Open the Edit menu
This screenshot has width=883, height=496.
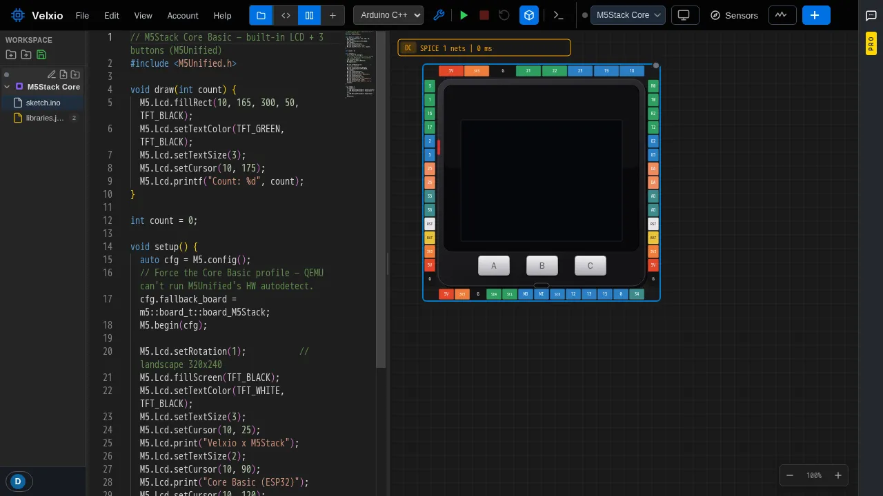point(112,15)
